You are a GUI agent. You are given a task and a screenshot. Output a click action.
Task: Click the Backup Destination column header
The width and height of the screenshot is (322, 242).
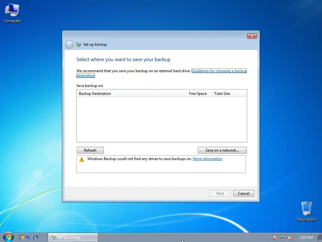click(132, 93)
